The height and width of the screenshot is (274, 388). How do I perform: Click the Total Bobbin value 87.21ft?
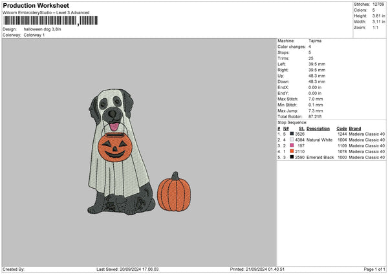coord(315,116)
